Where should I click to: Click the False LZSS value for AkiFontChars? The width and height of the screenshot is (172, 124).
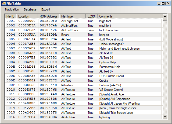(91, 30)
